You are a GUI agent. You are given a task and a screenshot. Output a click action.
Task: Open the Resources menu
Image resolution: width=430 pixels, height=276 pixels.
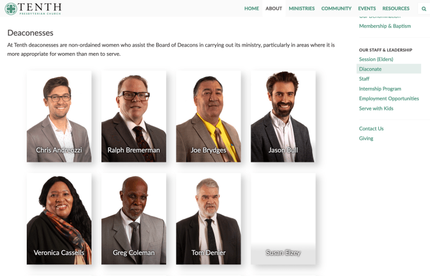pos(396,9)
